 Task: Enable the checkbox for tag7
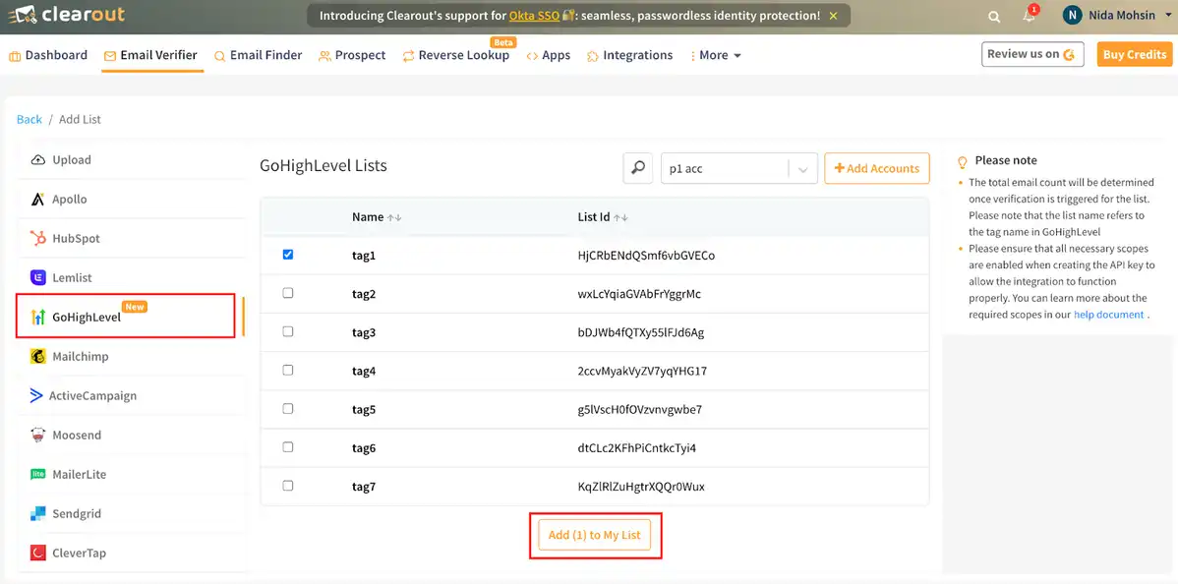(287, 486)
